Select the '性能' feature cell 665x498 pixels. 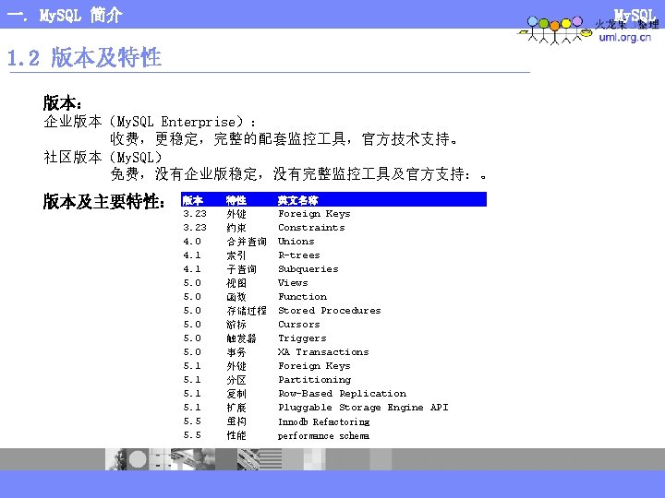pyautogui.click(x=236, y=435)
